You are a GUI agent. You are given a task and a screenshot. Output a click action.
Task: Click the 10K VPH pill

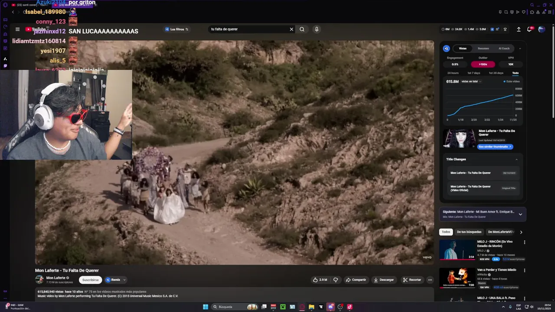click(511, 64)
